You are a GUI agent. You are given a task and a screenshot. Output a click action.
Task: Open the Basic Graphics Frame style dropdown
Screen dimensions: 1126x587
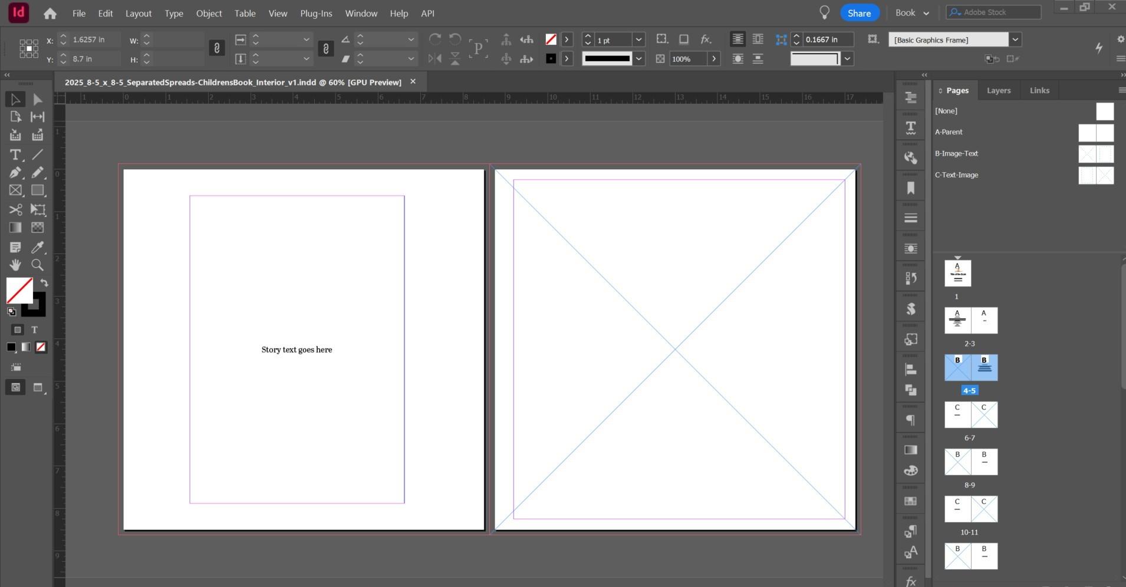1016,39
